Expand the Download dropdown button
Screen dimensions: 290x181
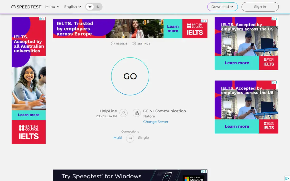tap(223, 7)
